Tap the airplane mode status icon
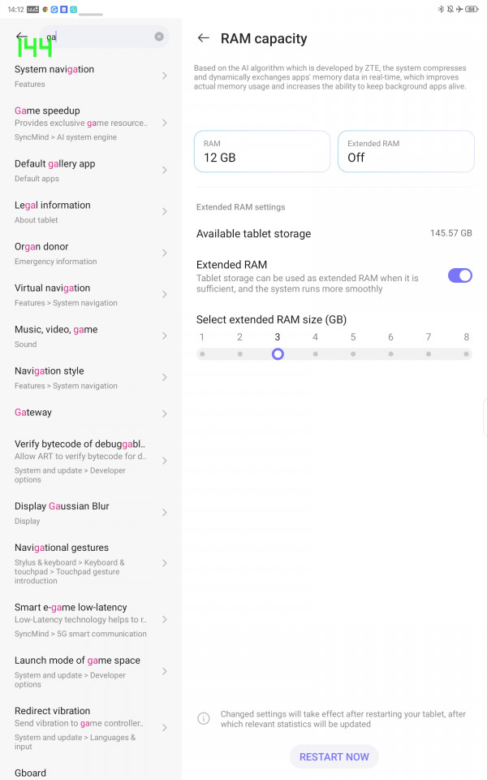The image size is (487, 780). pyautogui.click(x=459, y=9)
